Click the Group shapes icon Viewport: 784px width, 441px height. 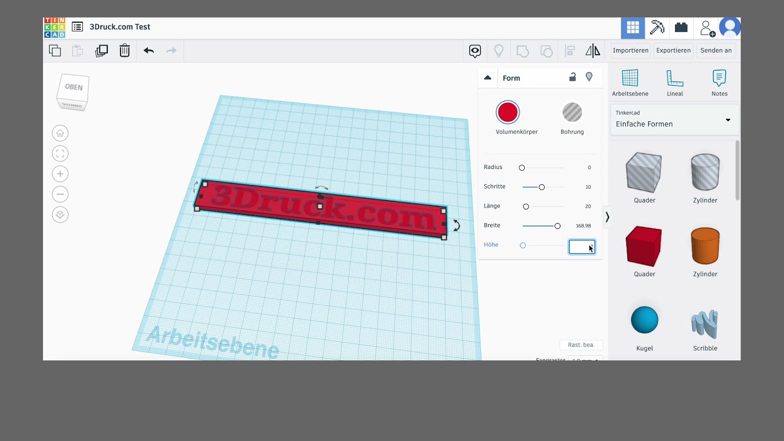coord(522,51)
